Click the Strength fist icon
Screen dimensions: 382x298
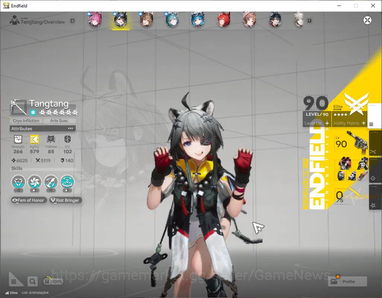(x=18, y=139)
